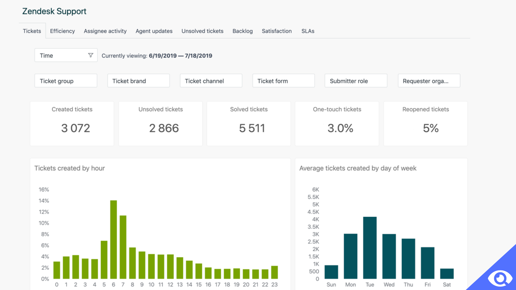This screenshot has width=516, height=290.
Task: Open the Ticket group filter
Action: tap(66, 81)
